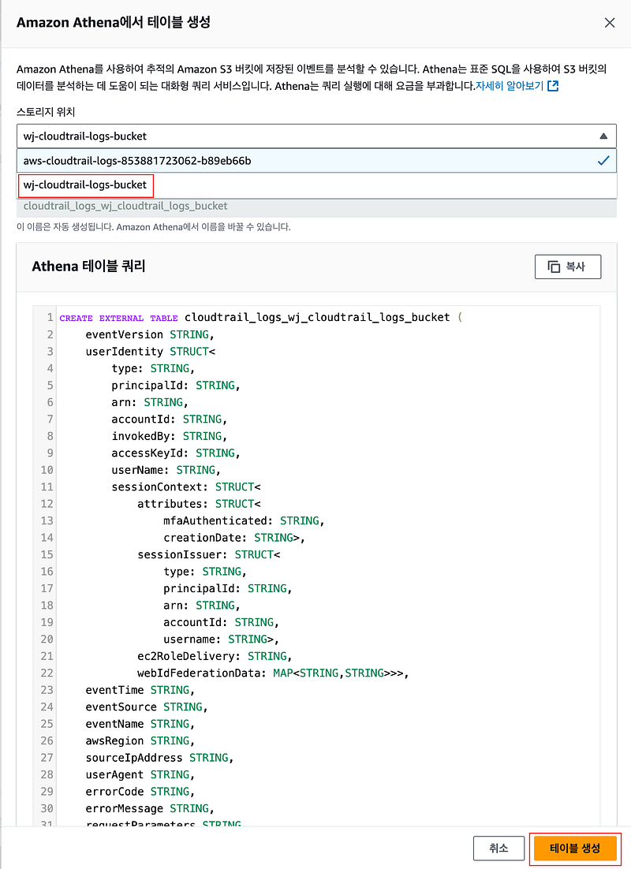631x869 pixels.
Task: Click the eventVersion STRING line
Action: (x=150, y=334)
